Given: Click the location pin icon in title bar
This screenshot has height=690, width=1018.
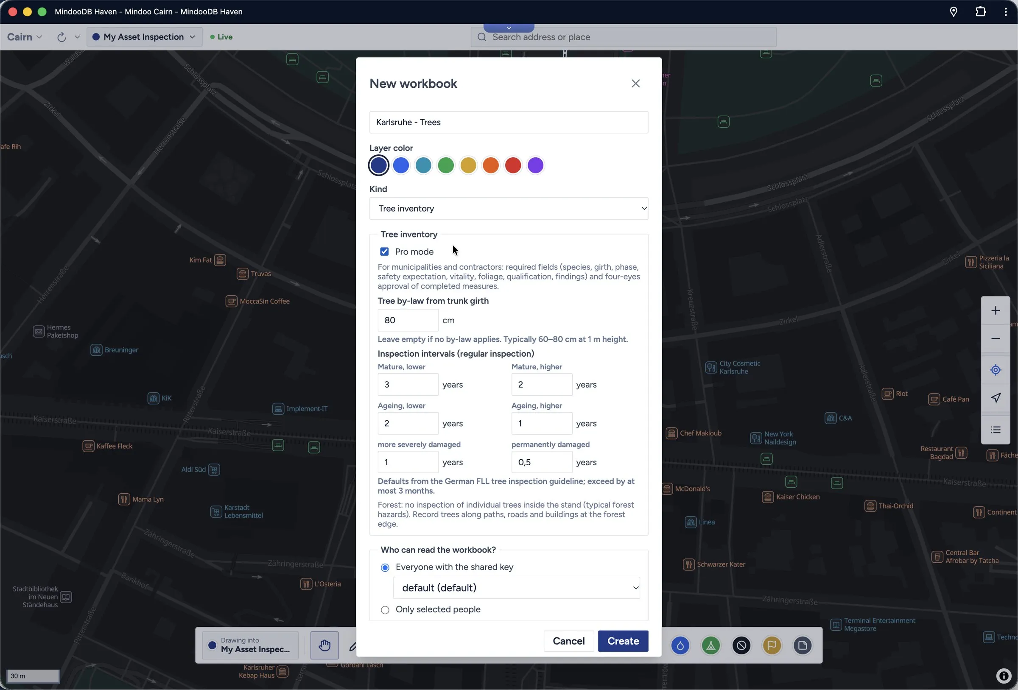Looking at the screenshot, I should [x=954, y=12].
